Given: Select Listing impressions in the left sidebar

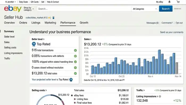Looking at the screenshot, I should (x=13, y=53).
